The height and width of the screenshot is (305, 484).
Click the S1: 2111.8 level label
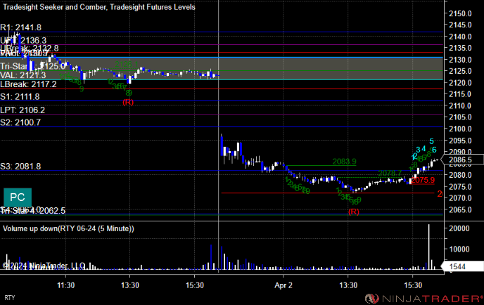20,97
